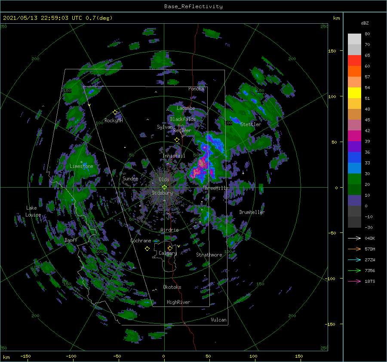Click the Banff label

(71, 240)
